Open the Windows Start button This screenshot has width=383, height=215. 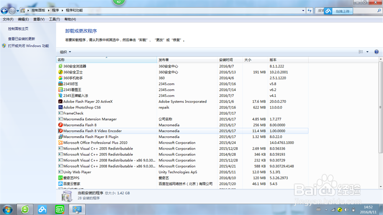coord(7,209)
